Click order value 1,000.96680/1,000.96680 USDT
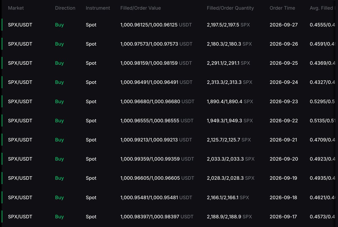This screenshot has height=227, width=338. click(x=157, y=101)
